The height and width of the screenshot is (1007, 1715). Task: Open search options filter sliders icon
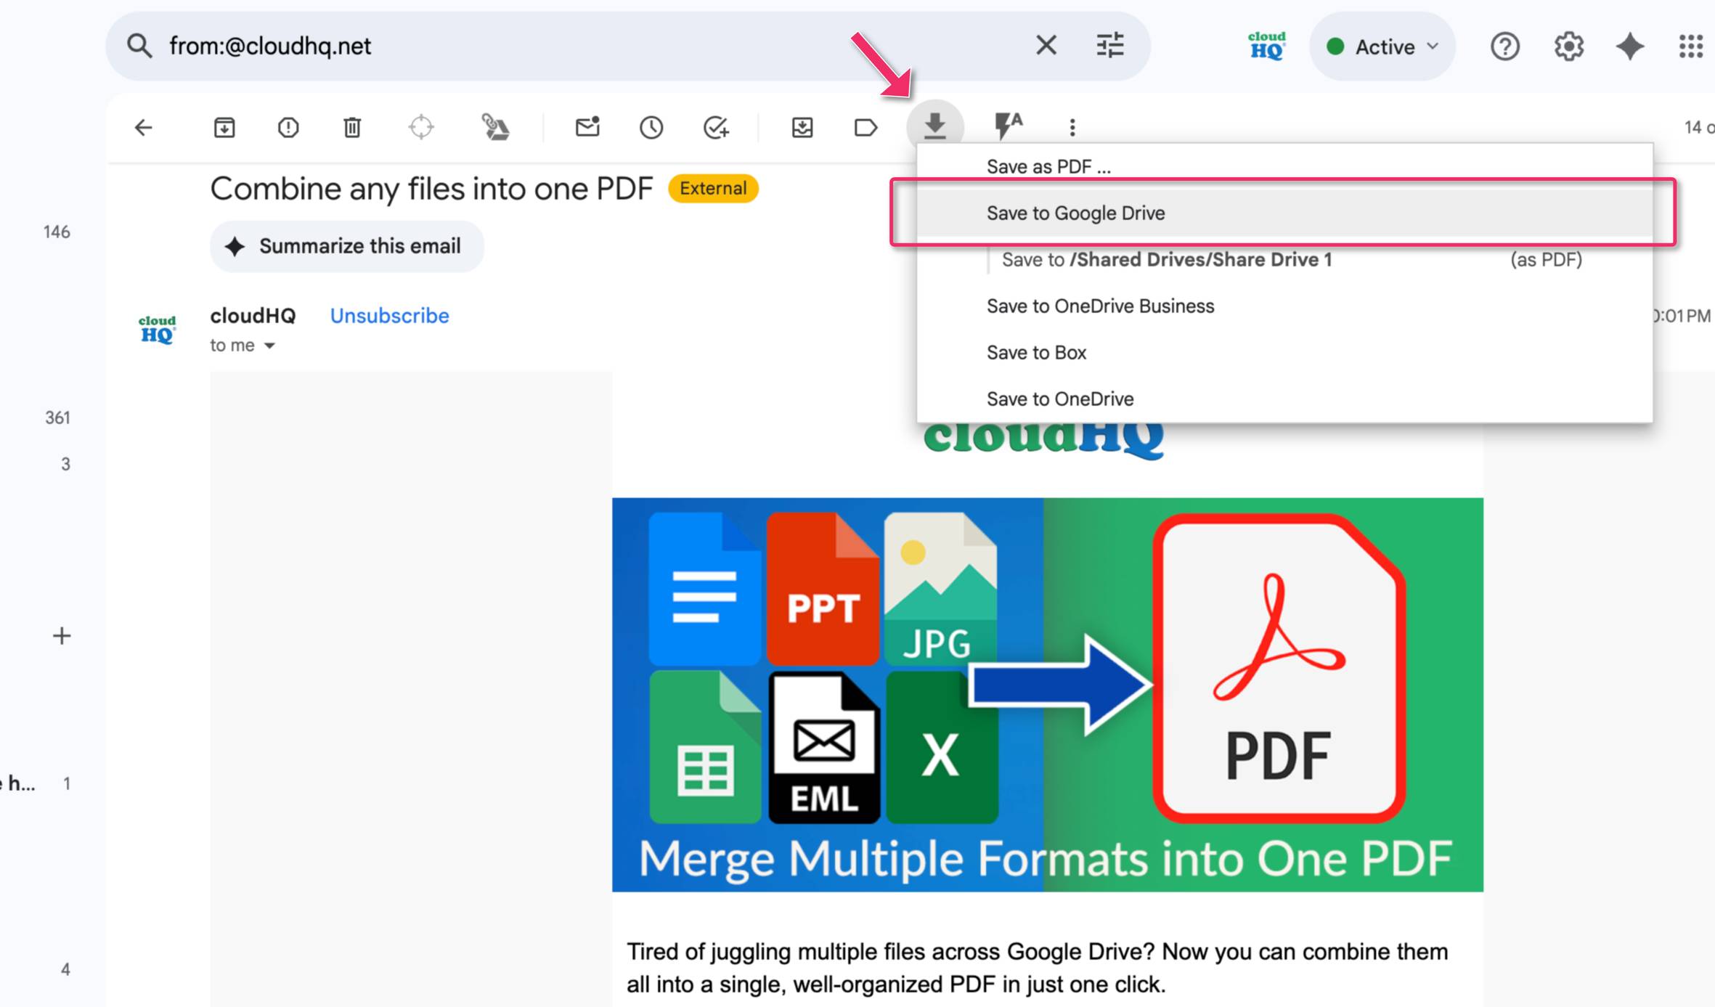(x=1109, y=46)
